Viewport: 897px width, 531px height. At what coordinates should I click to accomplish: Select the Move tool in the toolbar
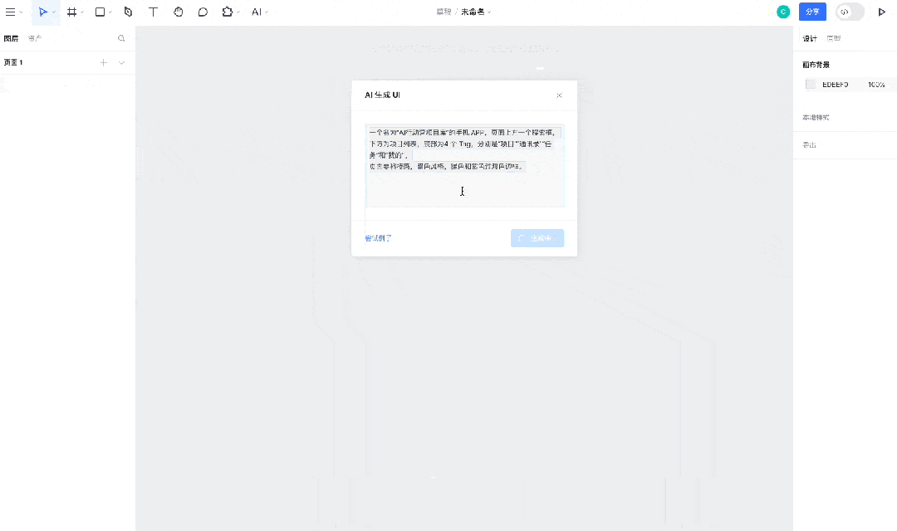click(x=43, y=12)
